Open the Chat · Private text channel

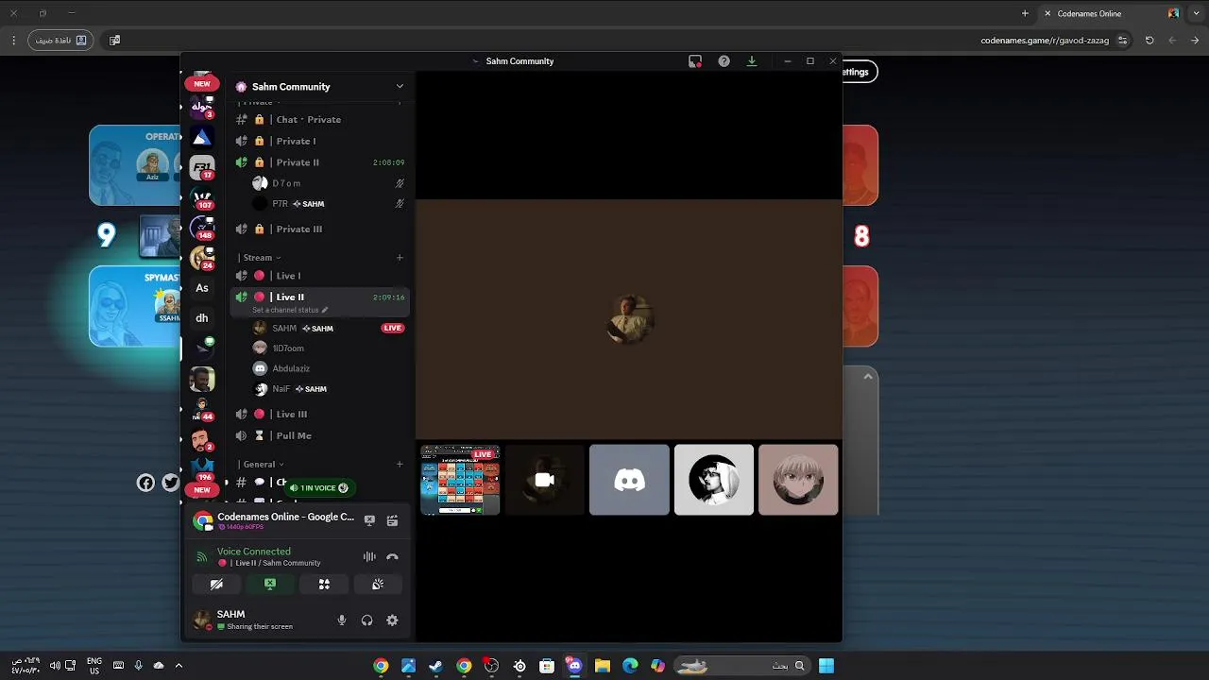(x=321, y=120)
